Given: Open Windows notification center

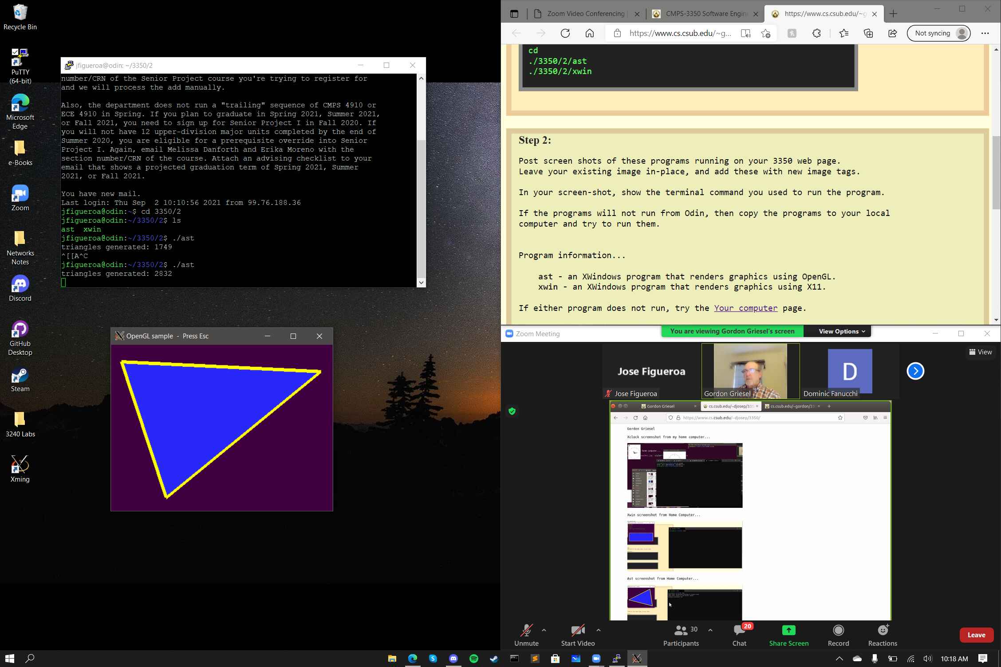Looking at the screenshot, I should click(x=983, y=659).
